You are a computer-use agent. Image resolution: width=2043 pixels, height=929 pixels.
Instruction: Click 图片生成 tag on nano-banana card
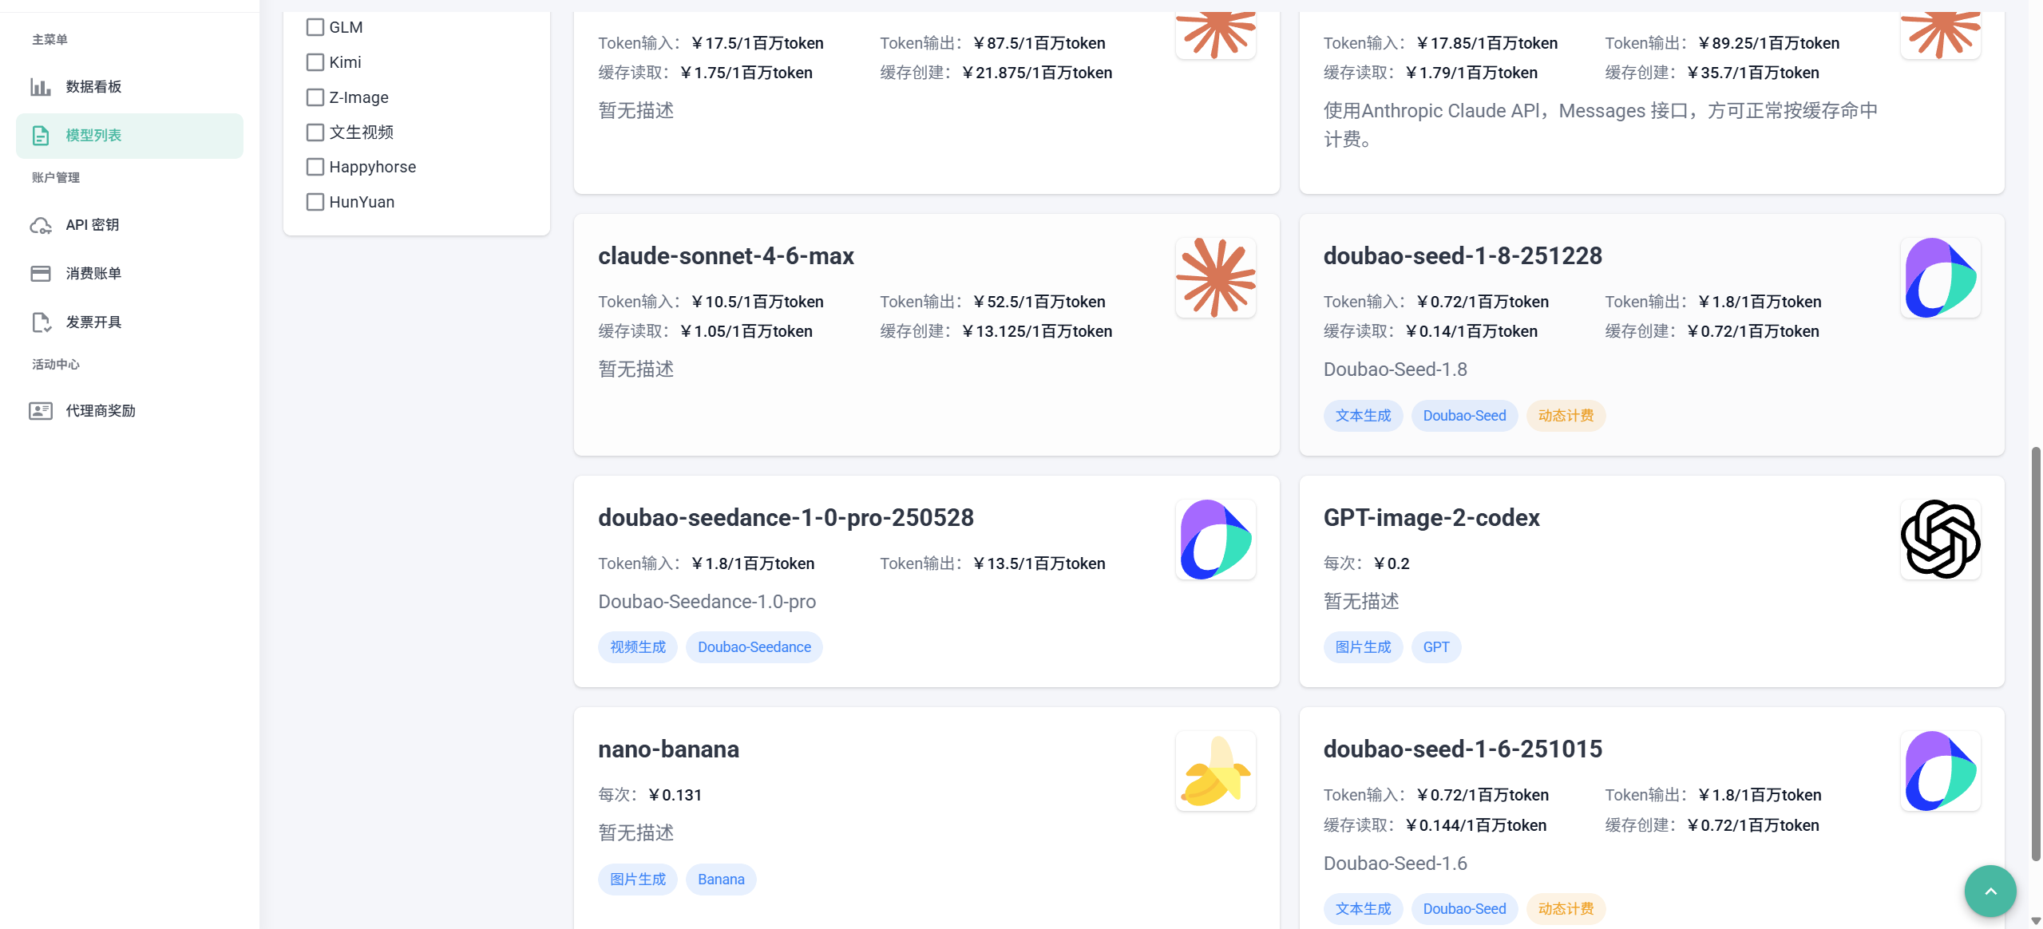(638, 880)
